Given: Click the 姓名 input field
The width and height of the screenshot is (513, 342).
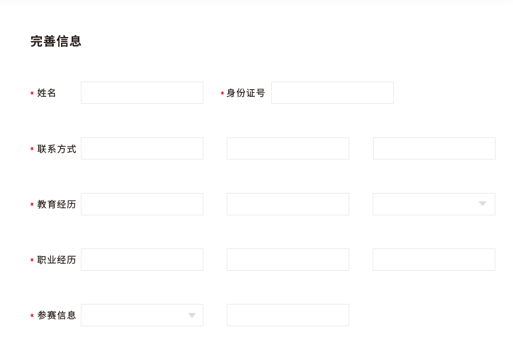Looking at the screenshot, I should tap(142, 93).
